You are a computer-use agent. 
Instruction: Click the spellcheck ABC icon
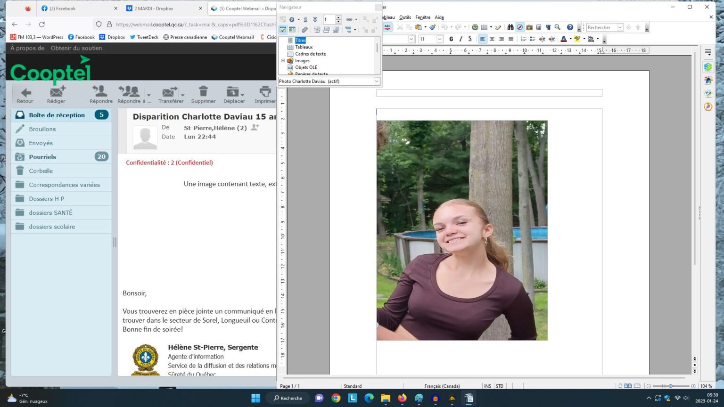pyautogui.click(x=387, y=27)
